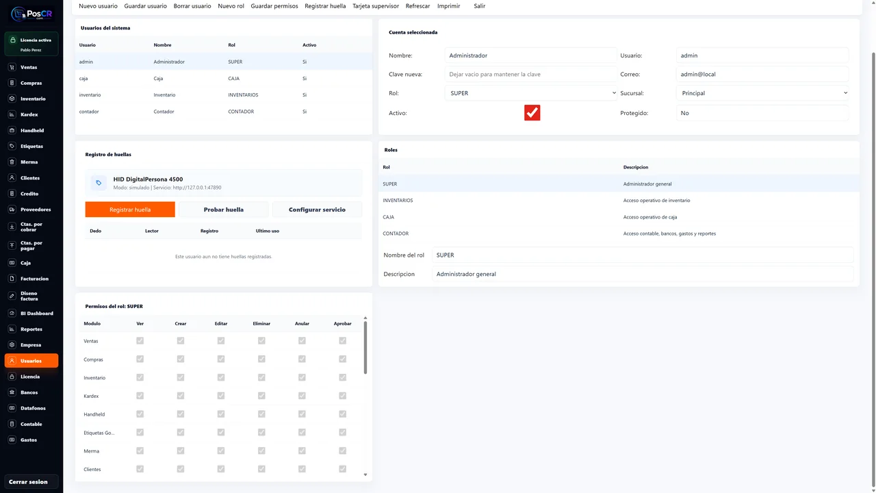Select the INVENTARIOS role row

click(619, 200)
